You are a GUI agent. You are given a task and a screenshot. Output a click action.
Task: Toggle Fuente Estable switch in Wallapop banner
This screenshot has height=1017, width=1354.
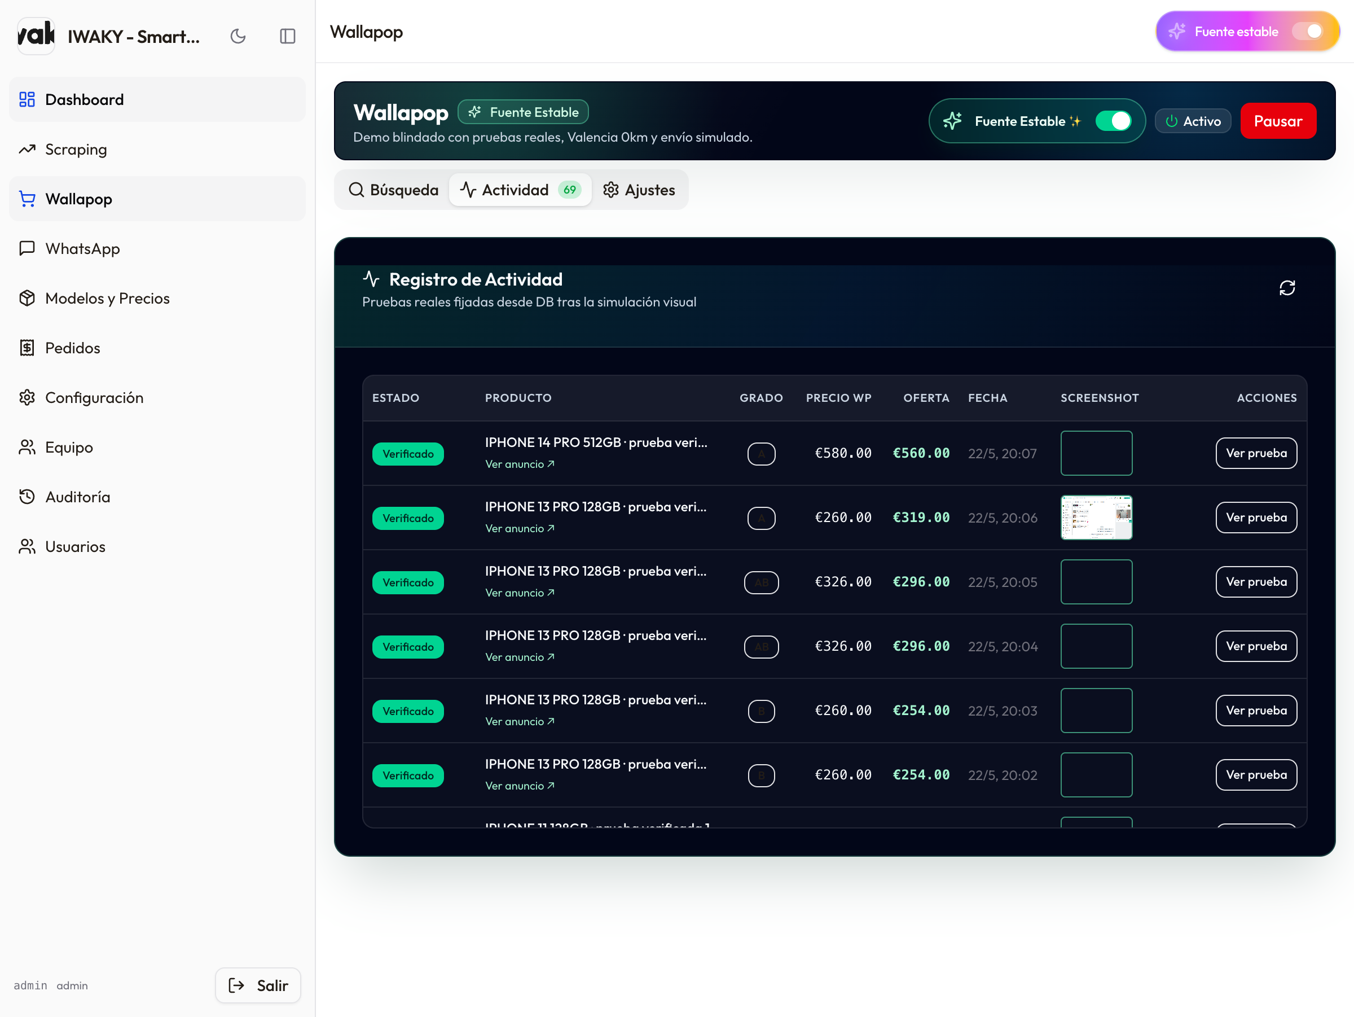tap(1113, 121)
